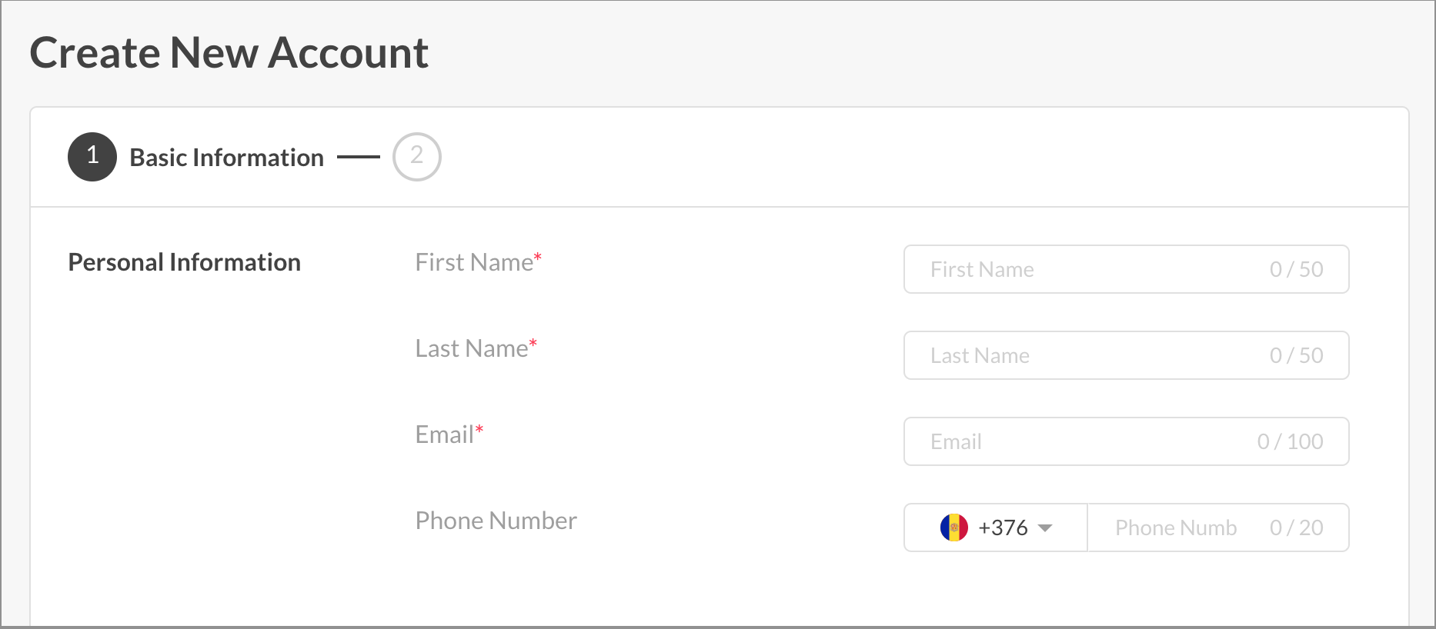Click the Andorra flag icon
Image resolution: width=1436 pixels, height=629 pixels.
tap(953, 527)
